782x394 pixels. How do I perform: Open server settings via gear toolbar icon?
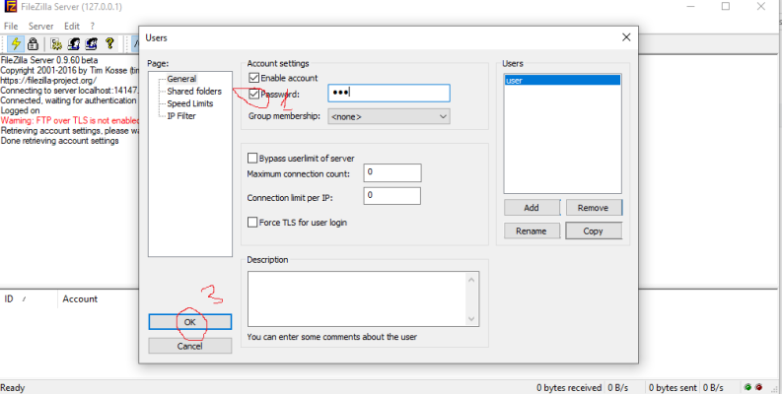click(x=56, y=44)
